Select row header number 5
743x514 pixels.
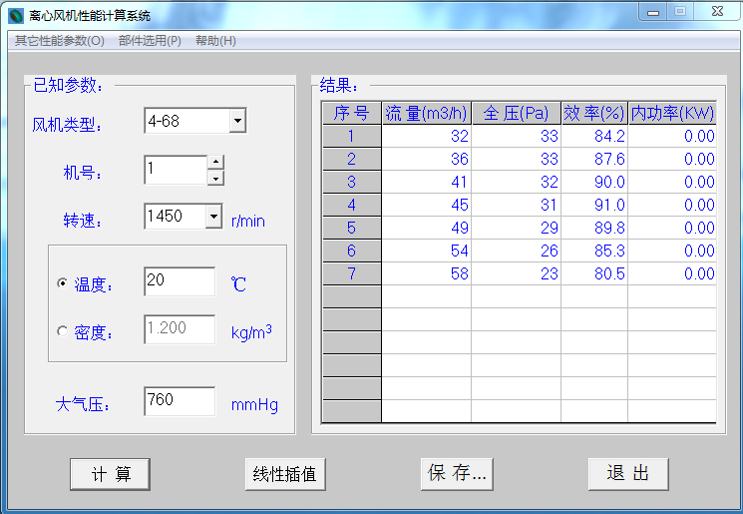tap(352, 228)
